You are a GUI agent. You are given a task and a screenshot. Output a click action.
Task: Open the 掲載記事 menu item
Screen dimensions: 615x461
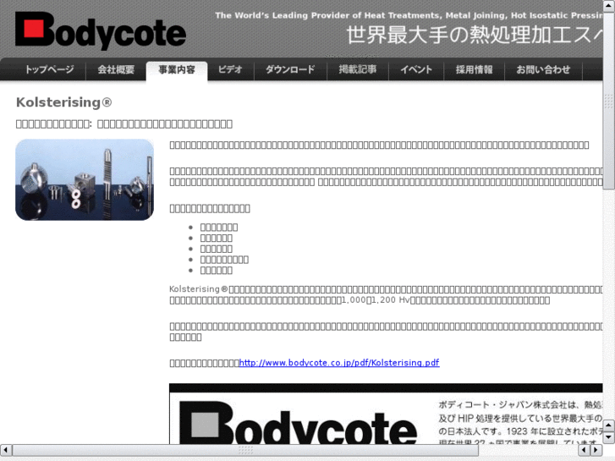tap(358, 70)
